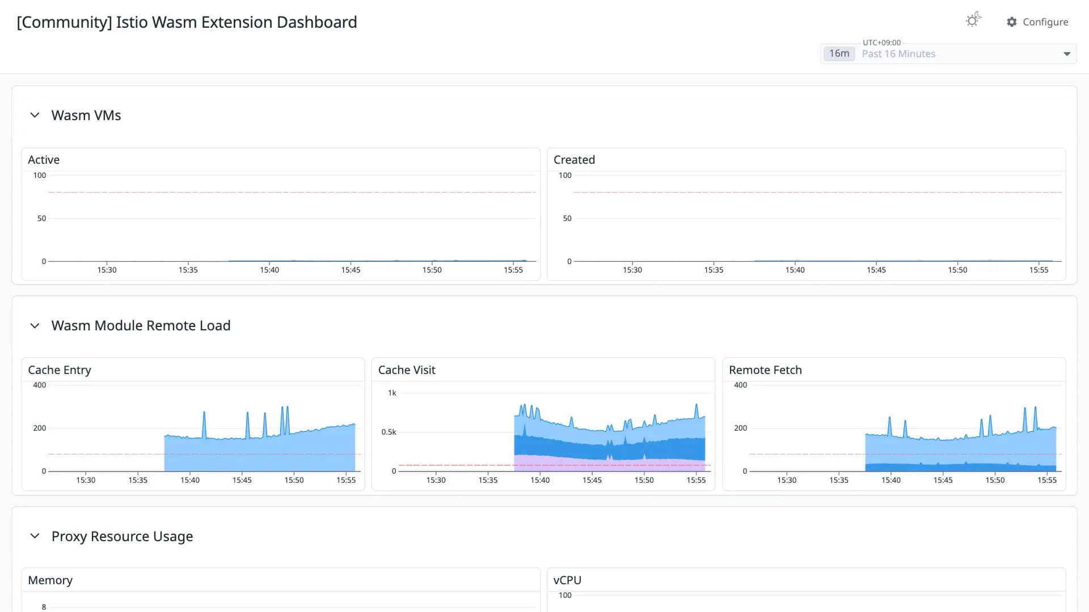
Task: Click the Wasm VMs section heading
Action: [x=86, y=116]
